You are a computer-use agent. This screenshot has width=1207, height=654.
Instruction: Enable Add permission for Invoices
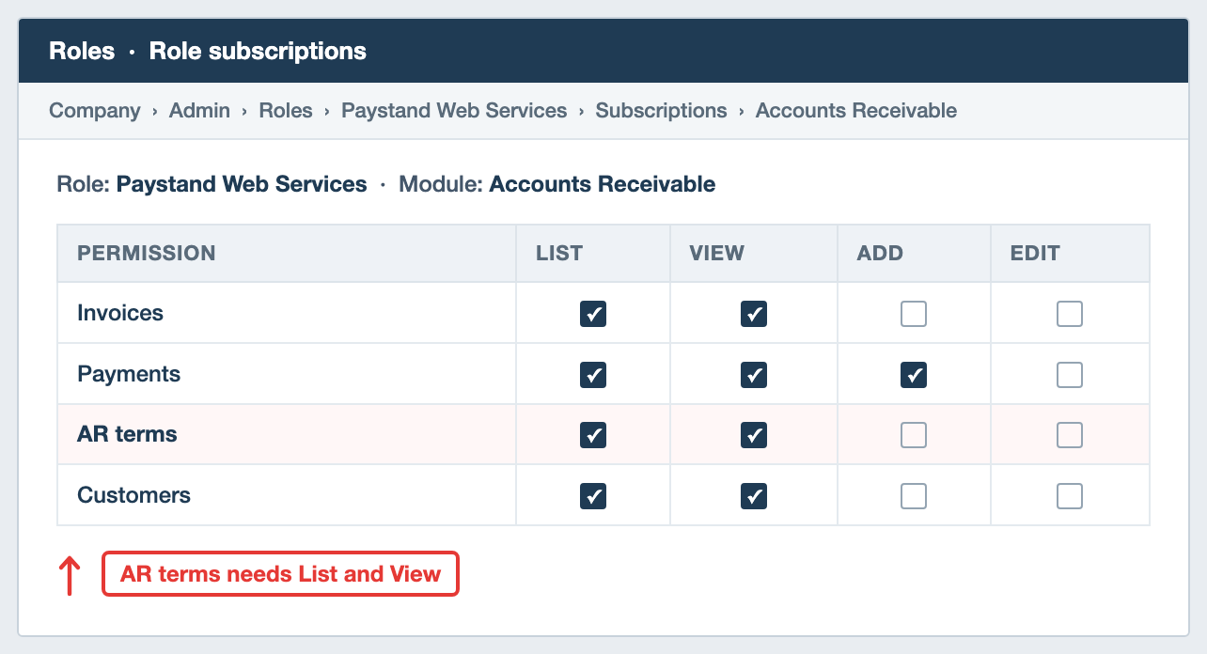914,314
